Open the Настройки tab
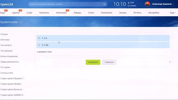The image size is (178, 100). [x=154, y=13]
